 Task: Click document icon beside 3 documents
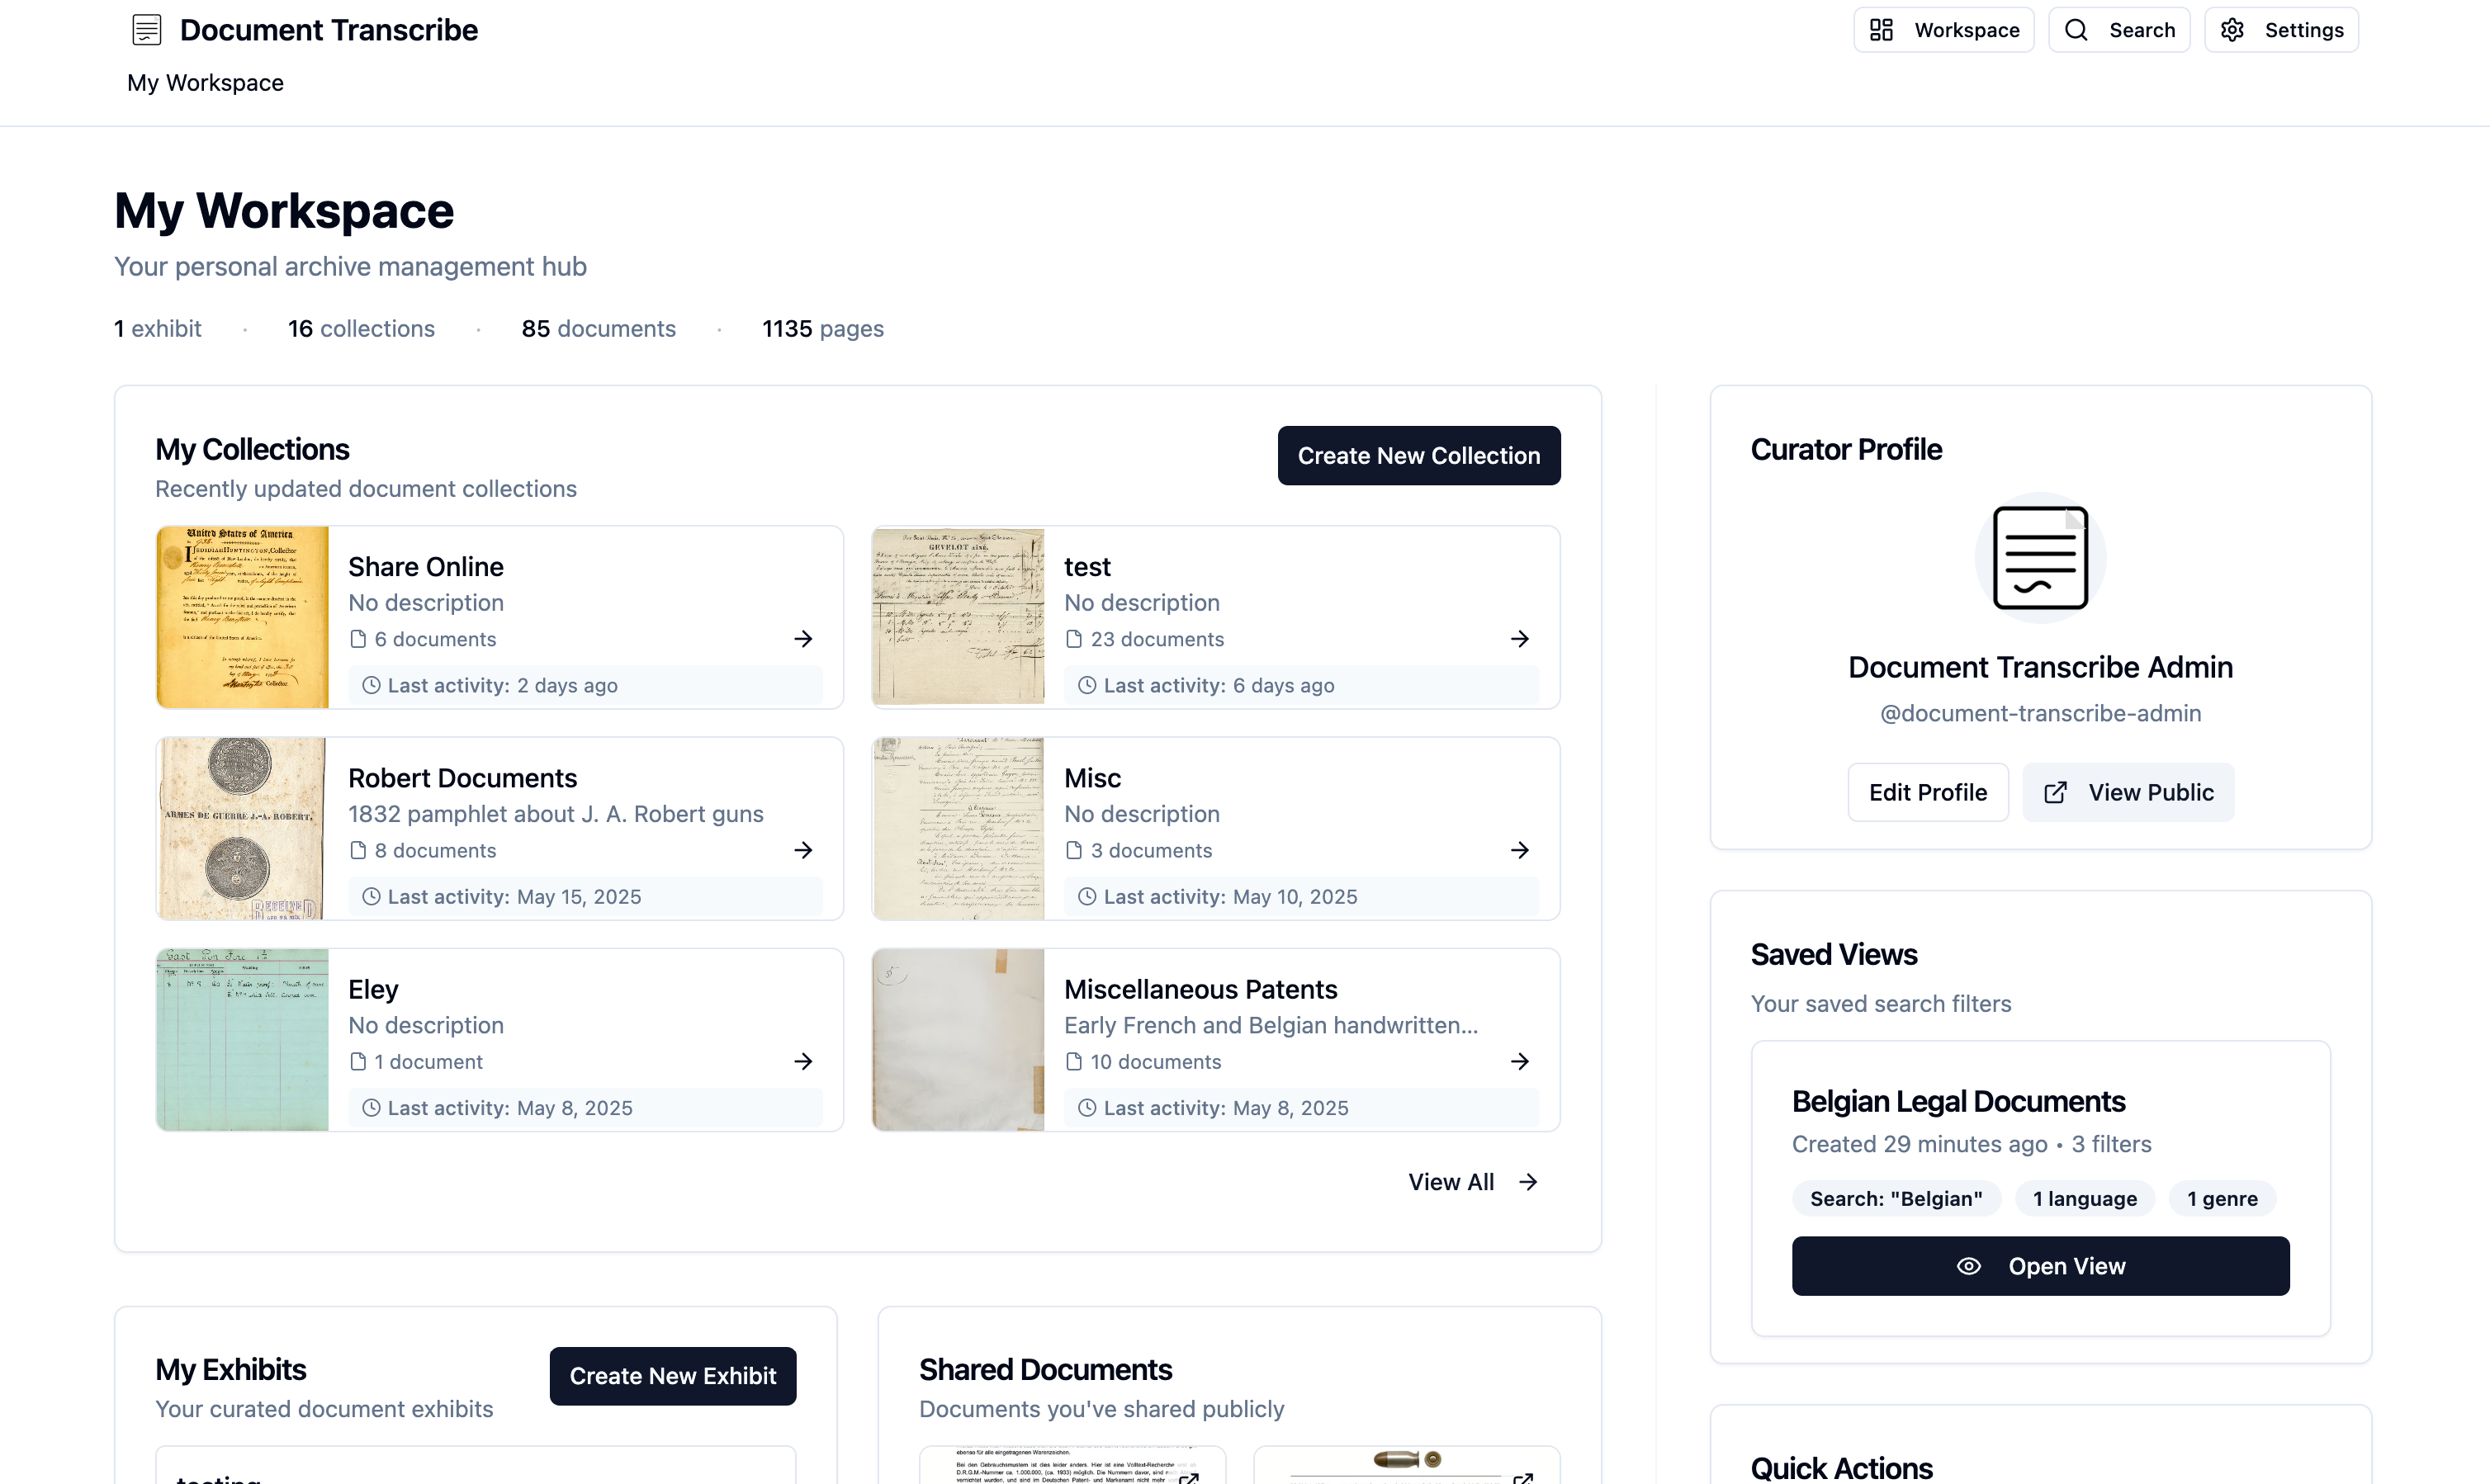tap(1074, 850)
